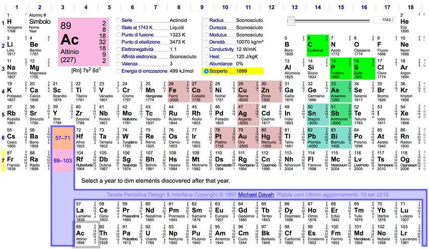This screenshot has width=429, height=249.
Task: Select the Serie radio button
Action: pos(119,20)
